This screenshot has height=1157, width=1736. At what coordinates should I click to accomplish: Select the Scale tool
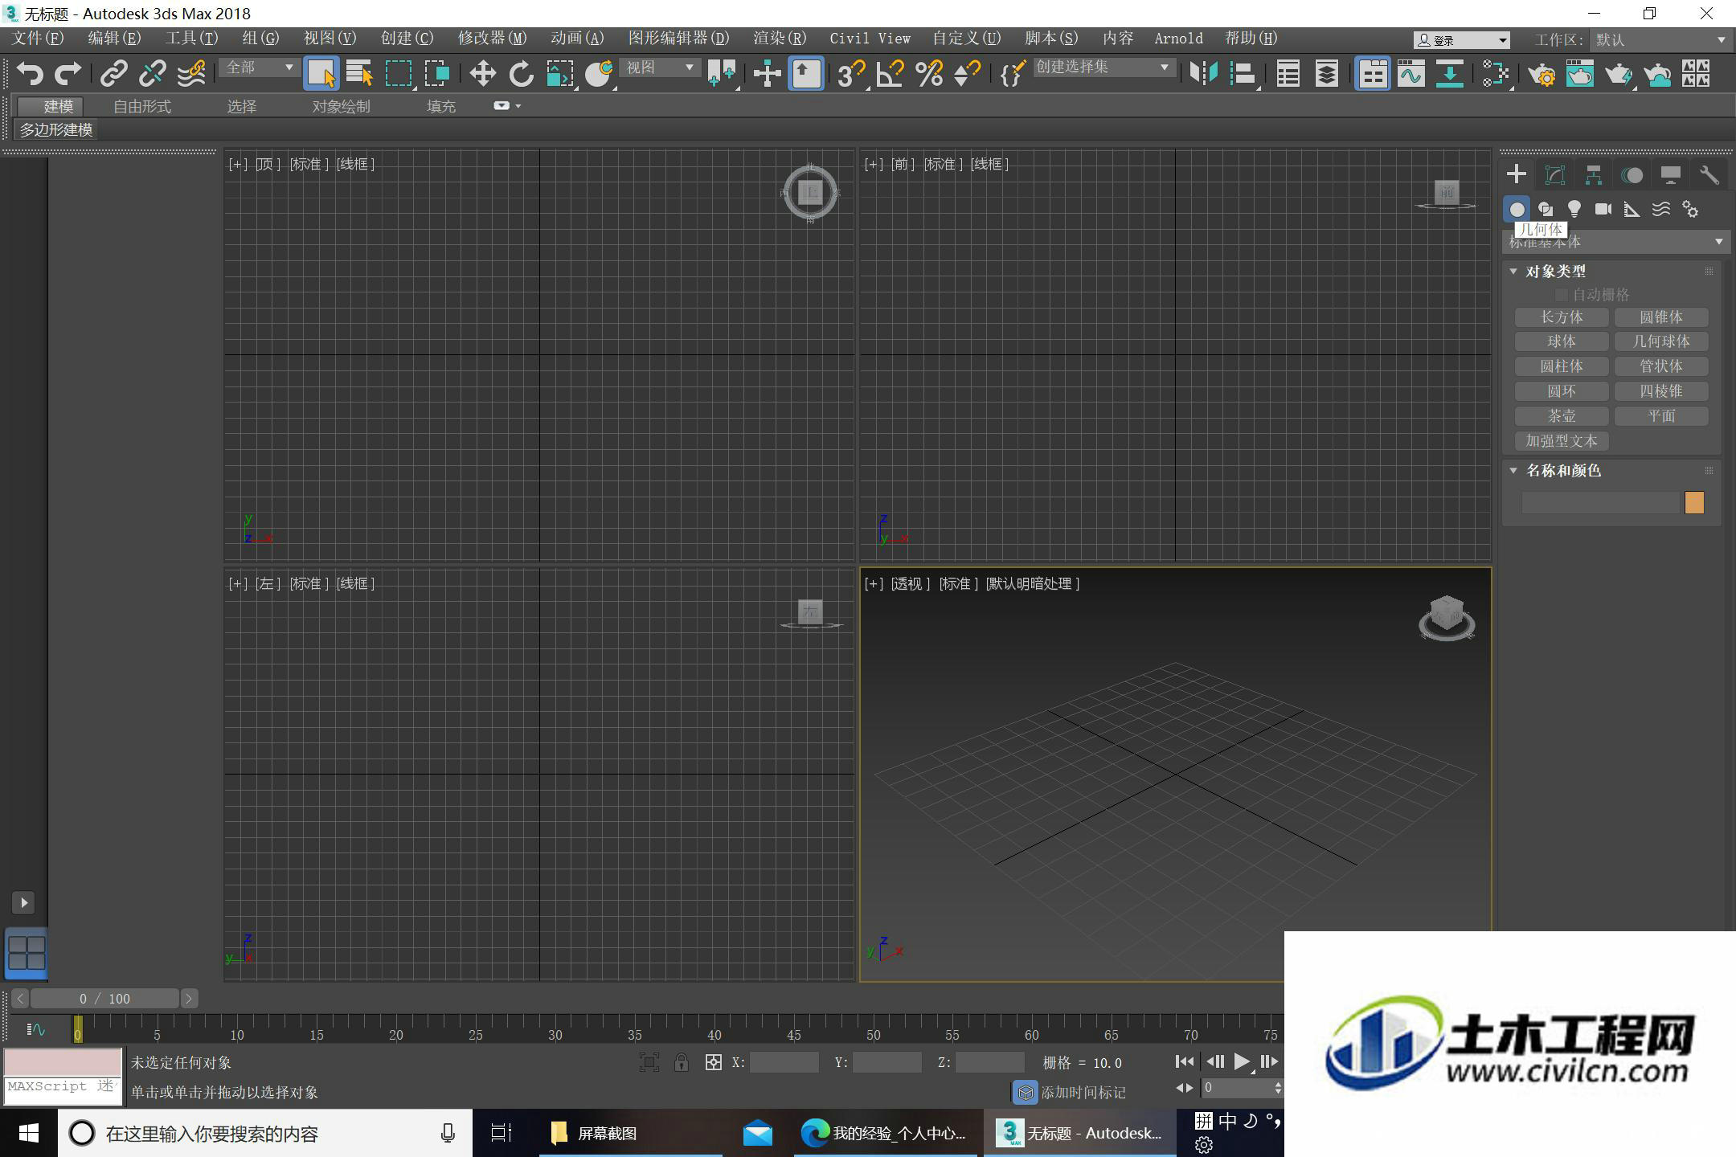point(560,74)
